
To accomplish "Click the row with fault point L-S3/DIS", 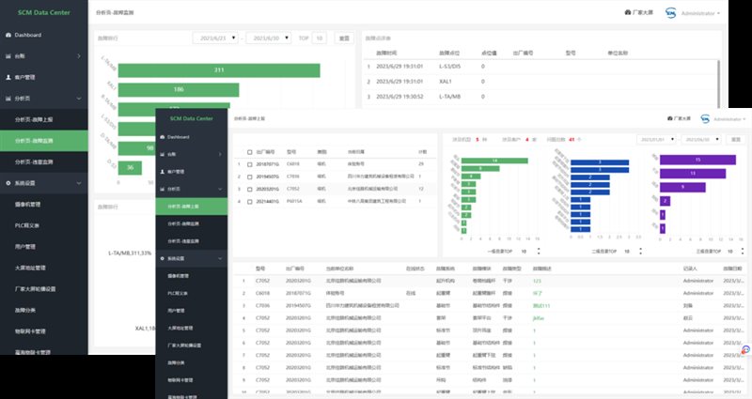I will [540, 67].
